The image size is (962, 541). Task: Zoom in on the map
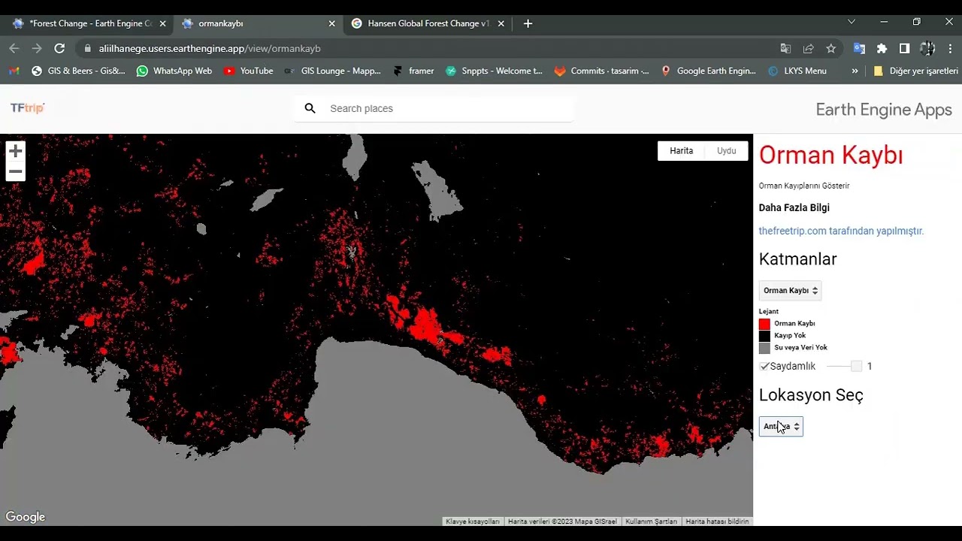15,151
